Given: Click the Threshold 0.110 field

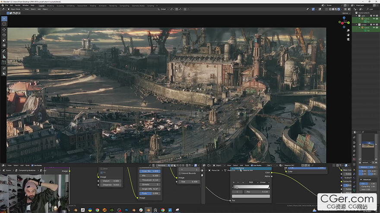Looking at the screenshot, I should [150, 180].
